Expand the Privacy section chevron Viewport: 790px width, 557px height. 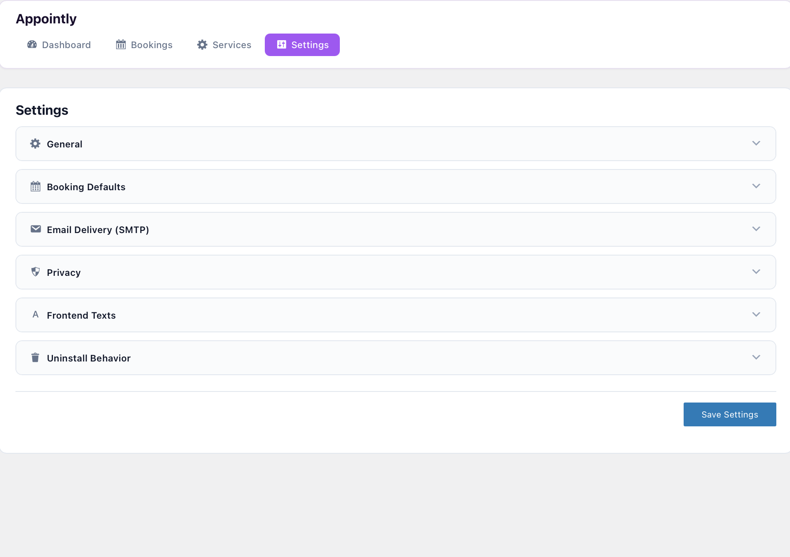[x=756, y=272]
